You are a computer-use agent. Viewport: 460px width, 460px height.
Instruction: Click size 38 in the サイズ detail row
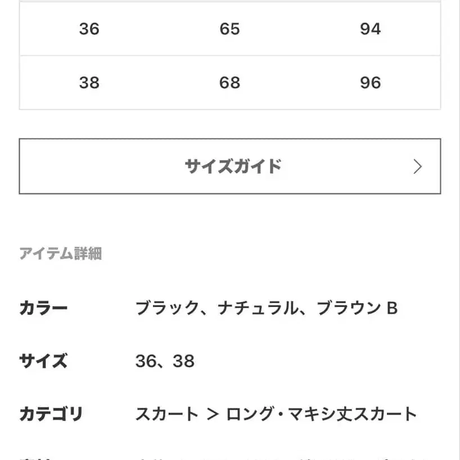coord(184,361)
